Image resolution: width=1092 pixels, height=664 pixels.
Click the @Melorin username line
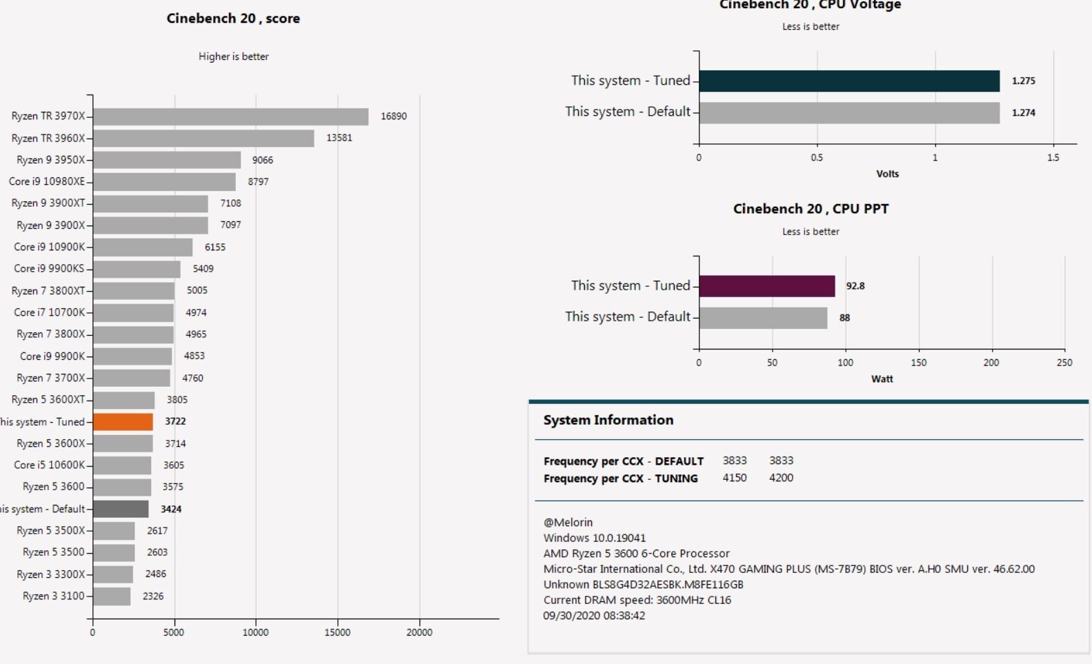[x=568, y=523]
